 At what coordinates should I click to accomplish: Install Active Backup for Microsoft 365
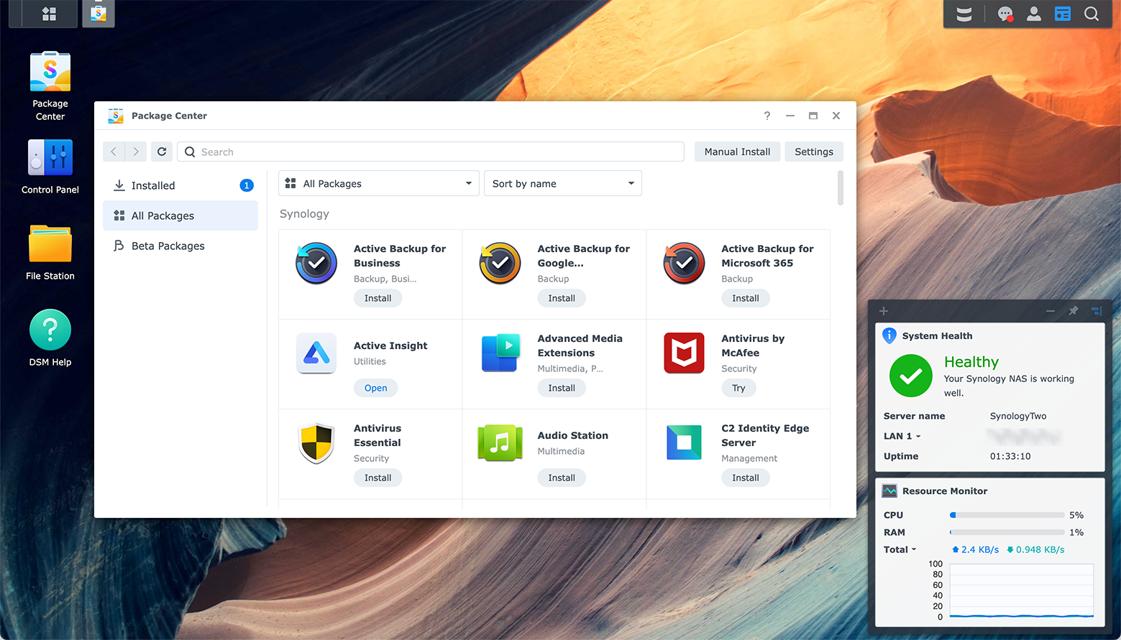coord(746,298)
